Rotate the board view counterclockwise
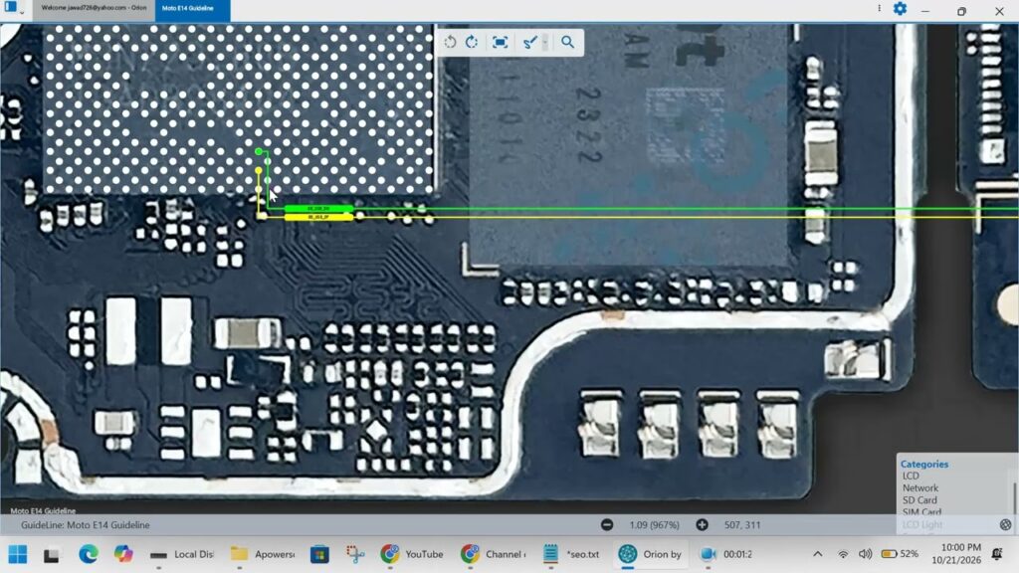The height and width of the screenshot is (573, 1019). coord(450,42)
